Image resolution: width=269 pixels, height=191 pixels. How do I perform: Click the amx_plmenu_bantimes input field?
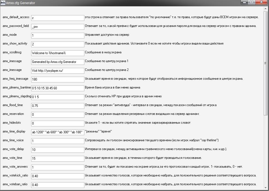(x=58, y=88)
